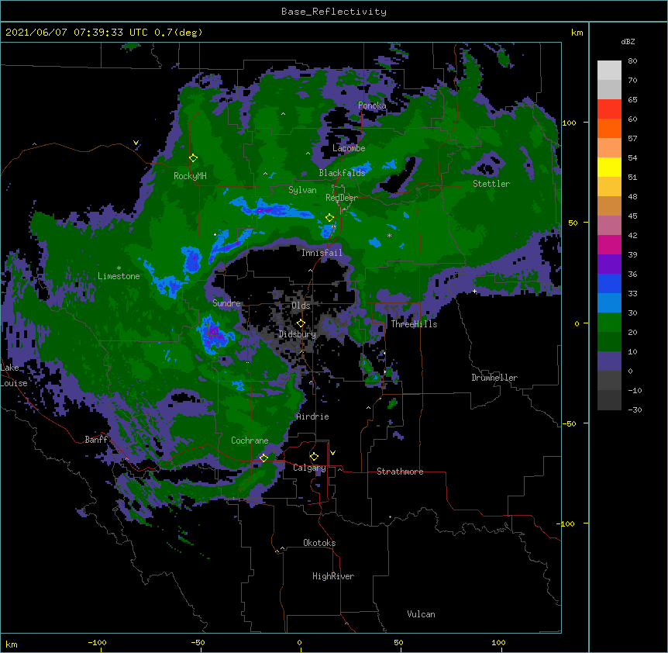Click the Base_Reflectivity title text
Viewport: 668px width, 653px height.
coord(334,12)
